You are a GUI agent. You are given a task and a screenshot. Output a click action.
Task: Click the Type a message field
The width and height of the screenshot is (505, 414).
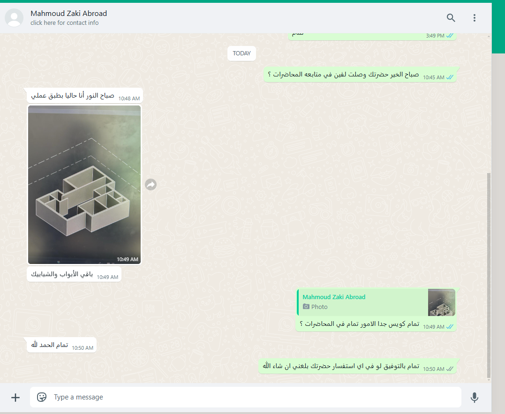tap(246, 397)
